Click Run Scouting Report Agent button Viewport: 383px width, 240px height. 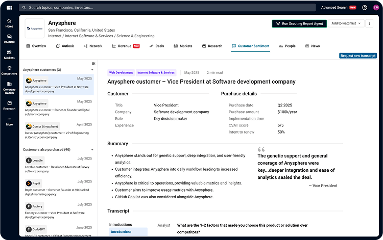tap(299, 23)
